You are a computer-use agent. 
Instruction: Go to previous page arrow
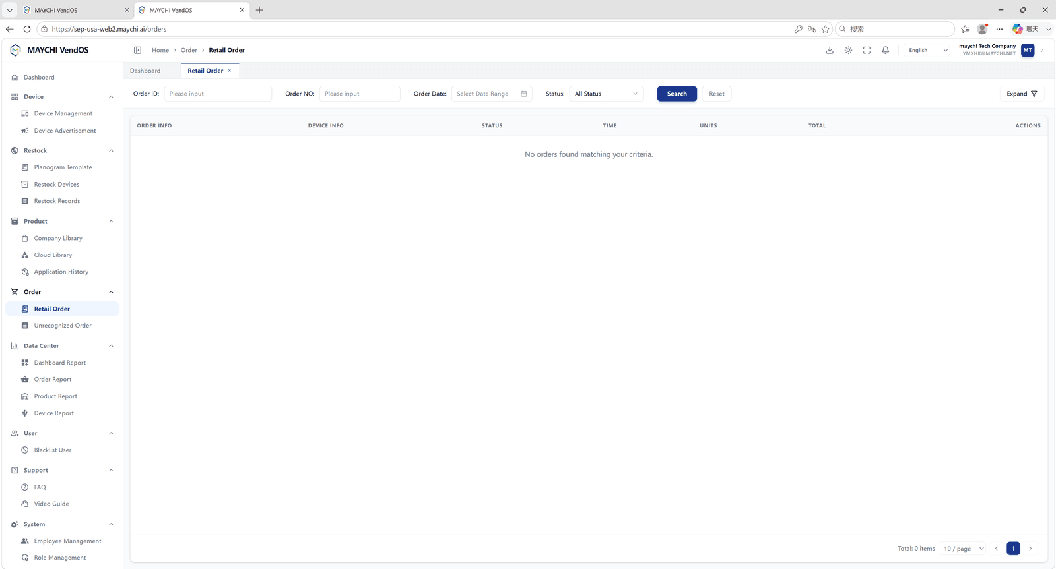tap(997, 549)
